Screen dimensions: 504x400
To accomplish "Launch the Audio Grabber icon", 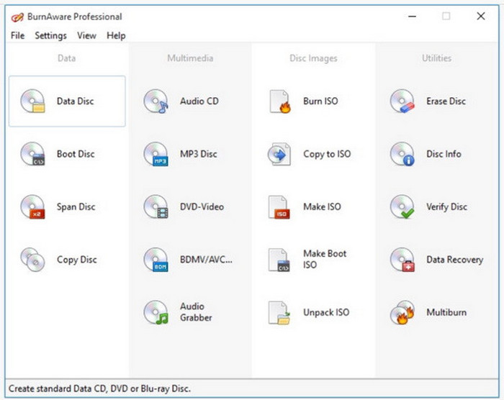I will [x=156, y=312].
